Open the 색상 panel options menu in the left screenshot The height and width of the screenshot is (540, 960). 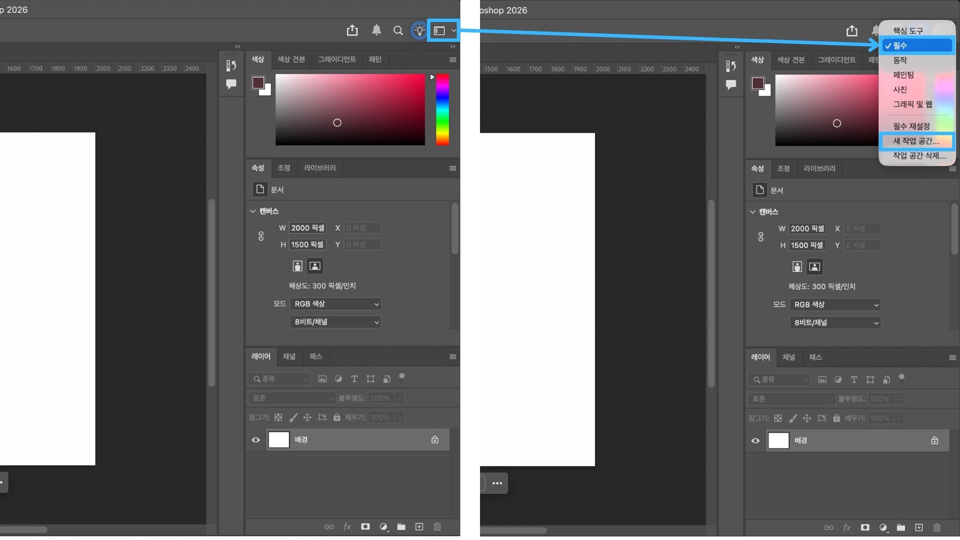(x=452, y=60)
